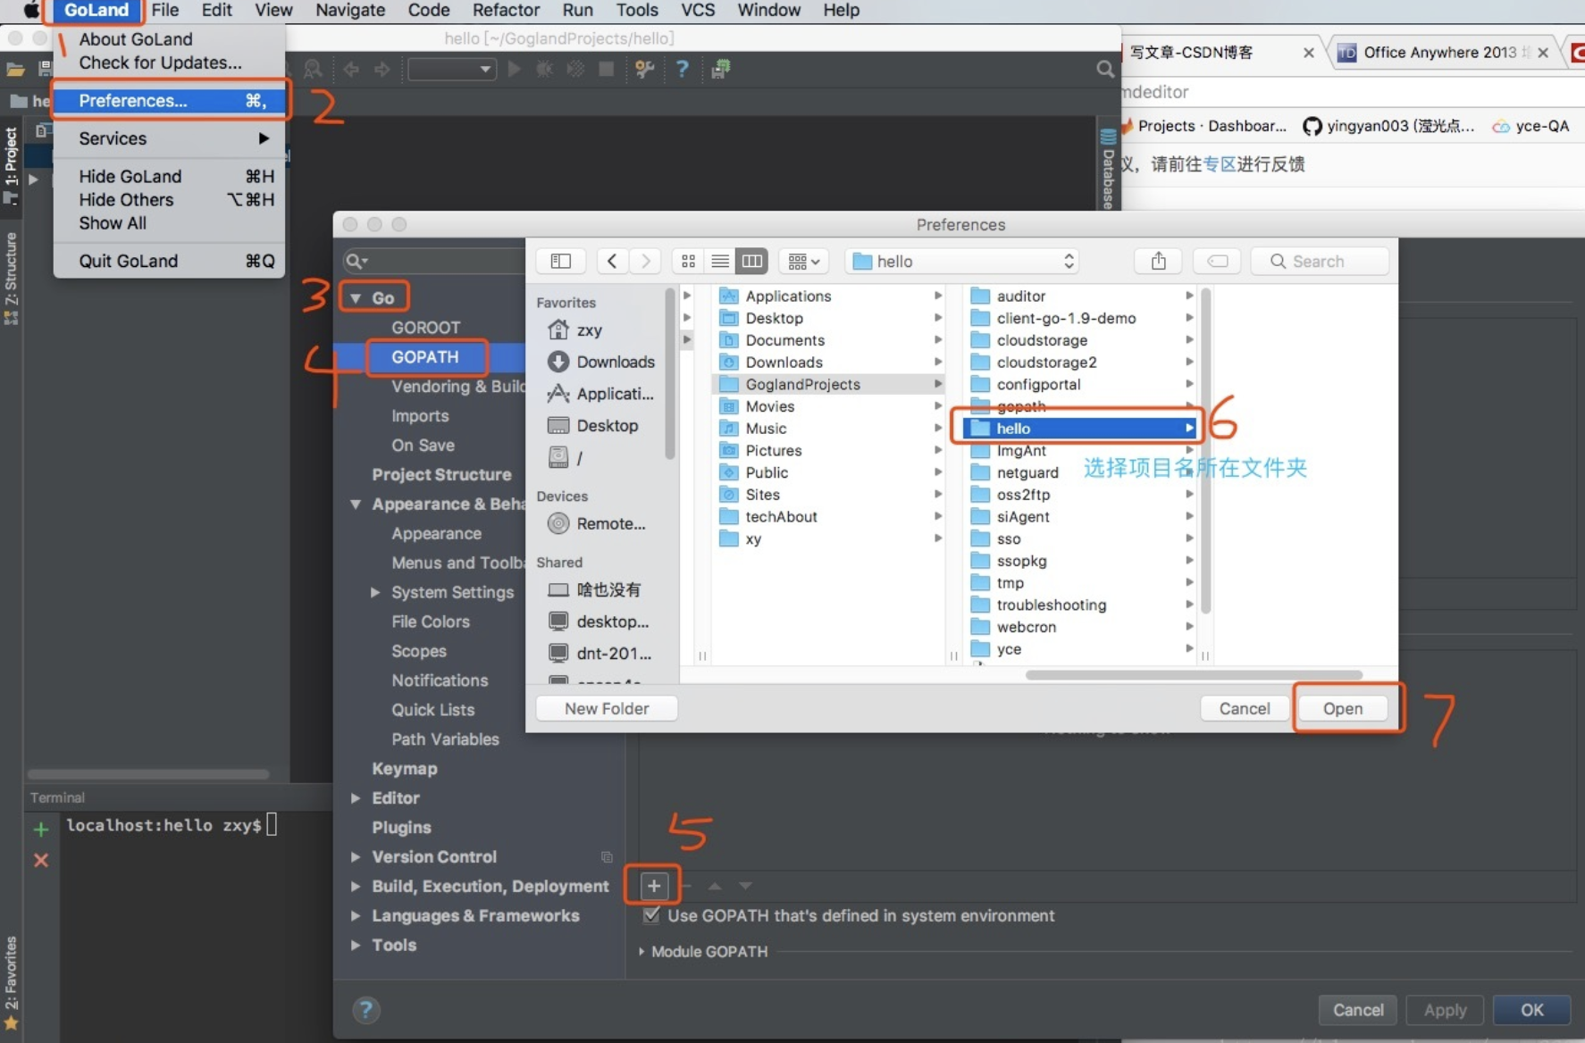Viewport: 1585px width, 1043px height.
Task: Click the Preferences help question icon
Action: point(365,1010)
